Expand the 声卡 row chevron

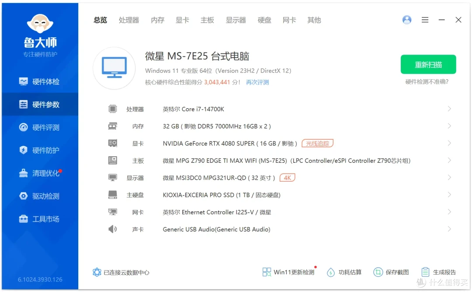click(x=449, y=229)
